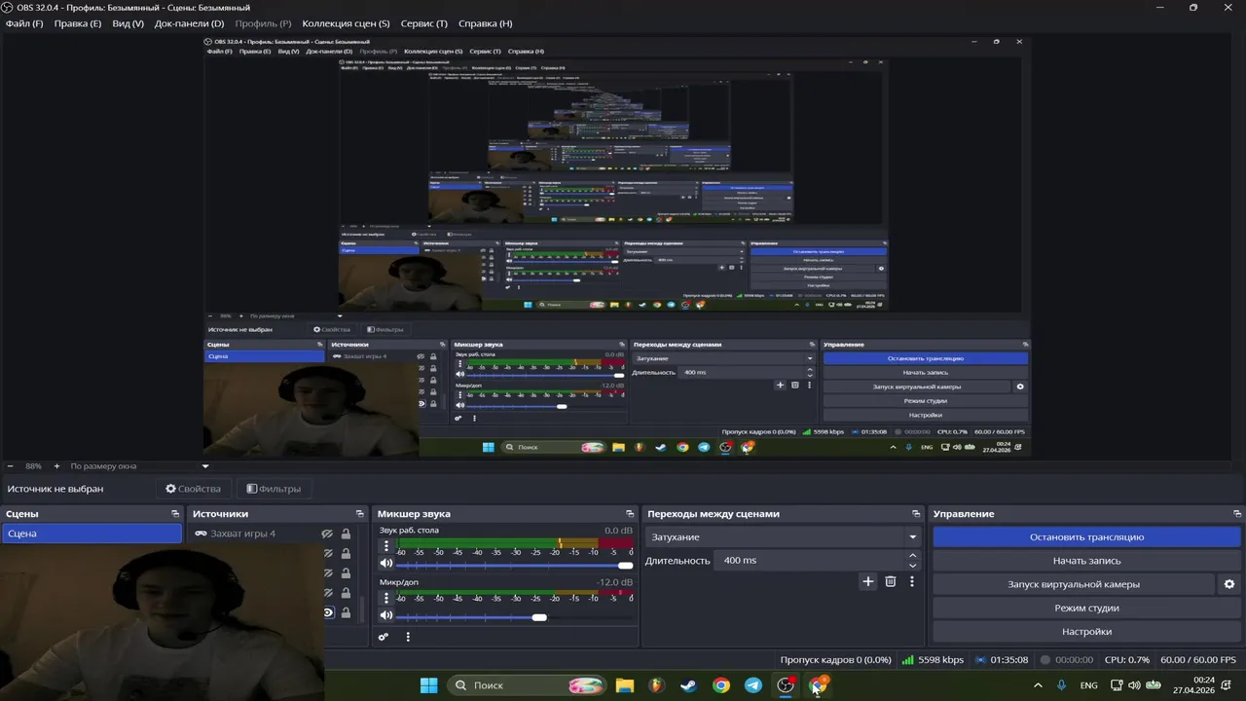Screen dimensions: 1246x701
Task: Open Telegram from the taskbar
Action: pyautogui.click(x=753, y=685)
